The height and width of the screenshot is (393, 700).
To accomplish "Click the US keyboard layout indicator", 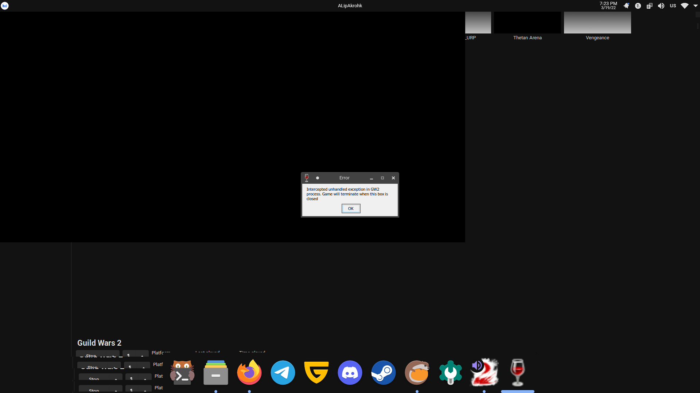I will [x=673, y=6].
